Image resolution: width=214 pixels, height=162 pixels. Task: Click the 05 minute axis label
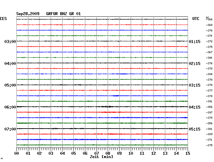point(73,153)
